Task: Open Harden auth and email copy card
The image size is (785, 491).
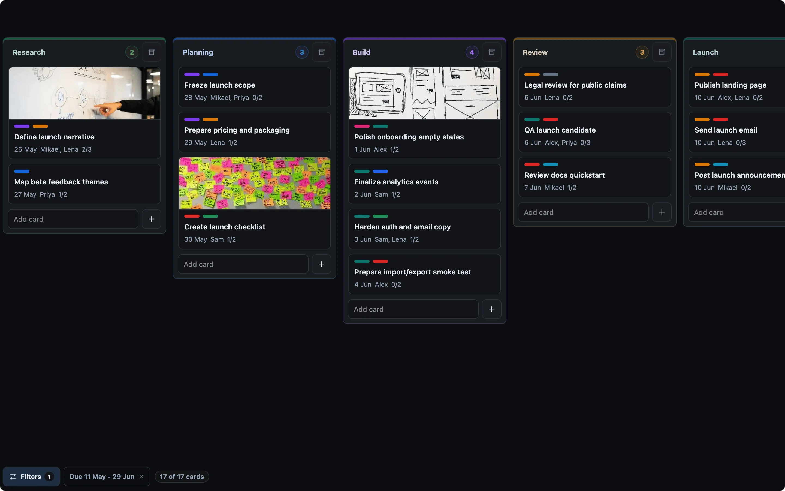Action: [425, 229]
